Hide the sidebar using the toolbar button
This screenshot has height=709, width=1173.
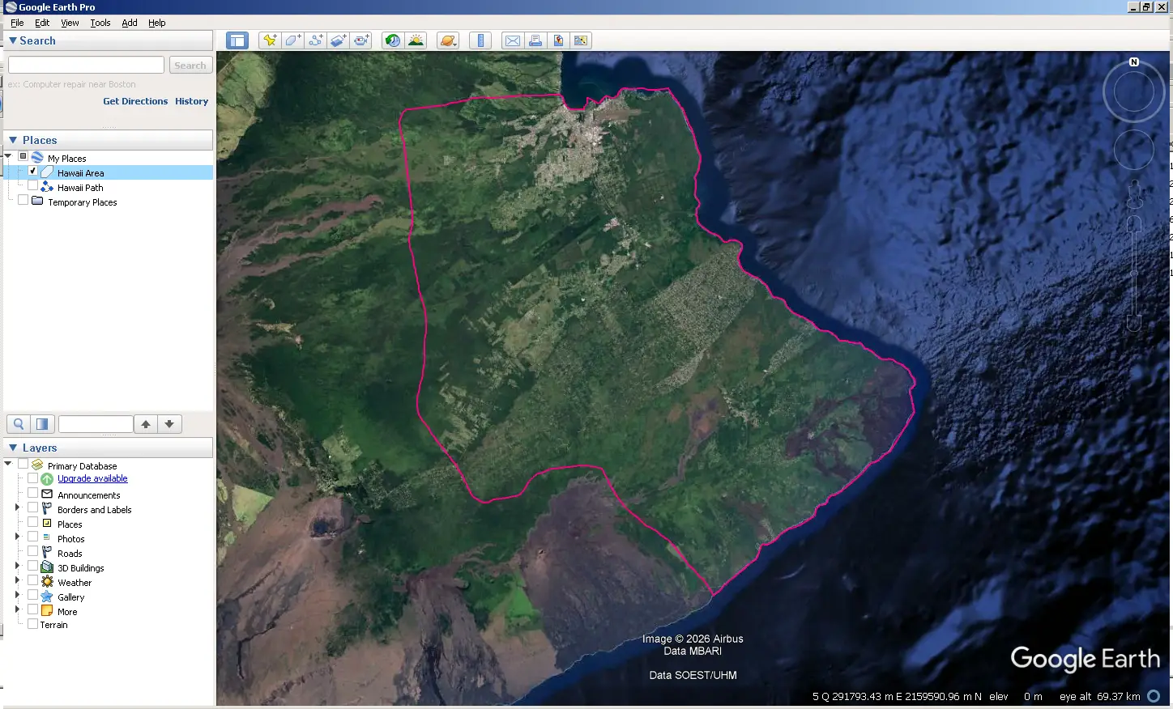pos(237,40)
